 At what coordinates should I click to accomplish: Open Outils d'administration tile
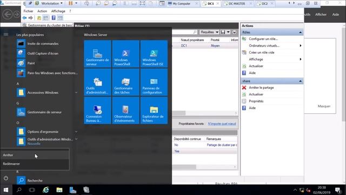(97, 82)
